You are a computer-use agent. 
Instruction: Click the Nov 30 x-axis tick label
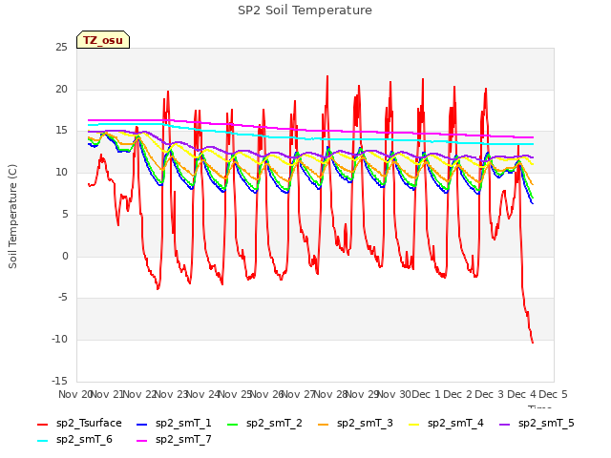[394, 394]
